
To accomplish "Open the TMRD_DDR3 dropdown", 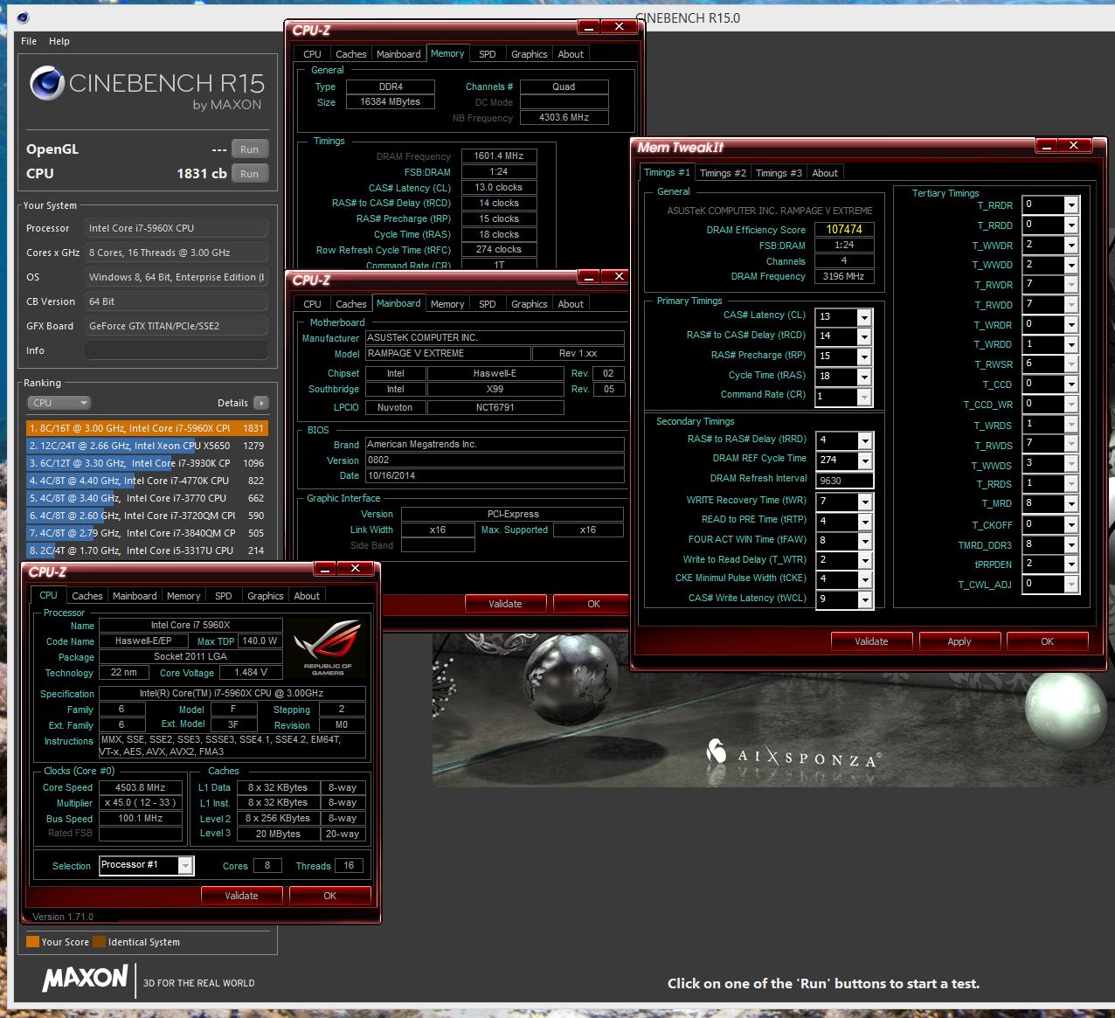I will pyautogui.click(x=1070, y=544).
